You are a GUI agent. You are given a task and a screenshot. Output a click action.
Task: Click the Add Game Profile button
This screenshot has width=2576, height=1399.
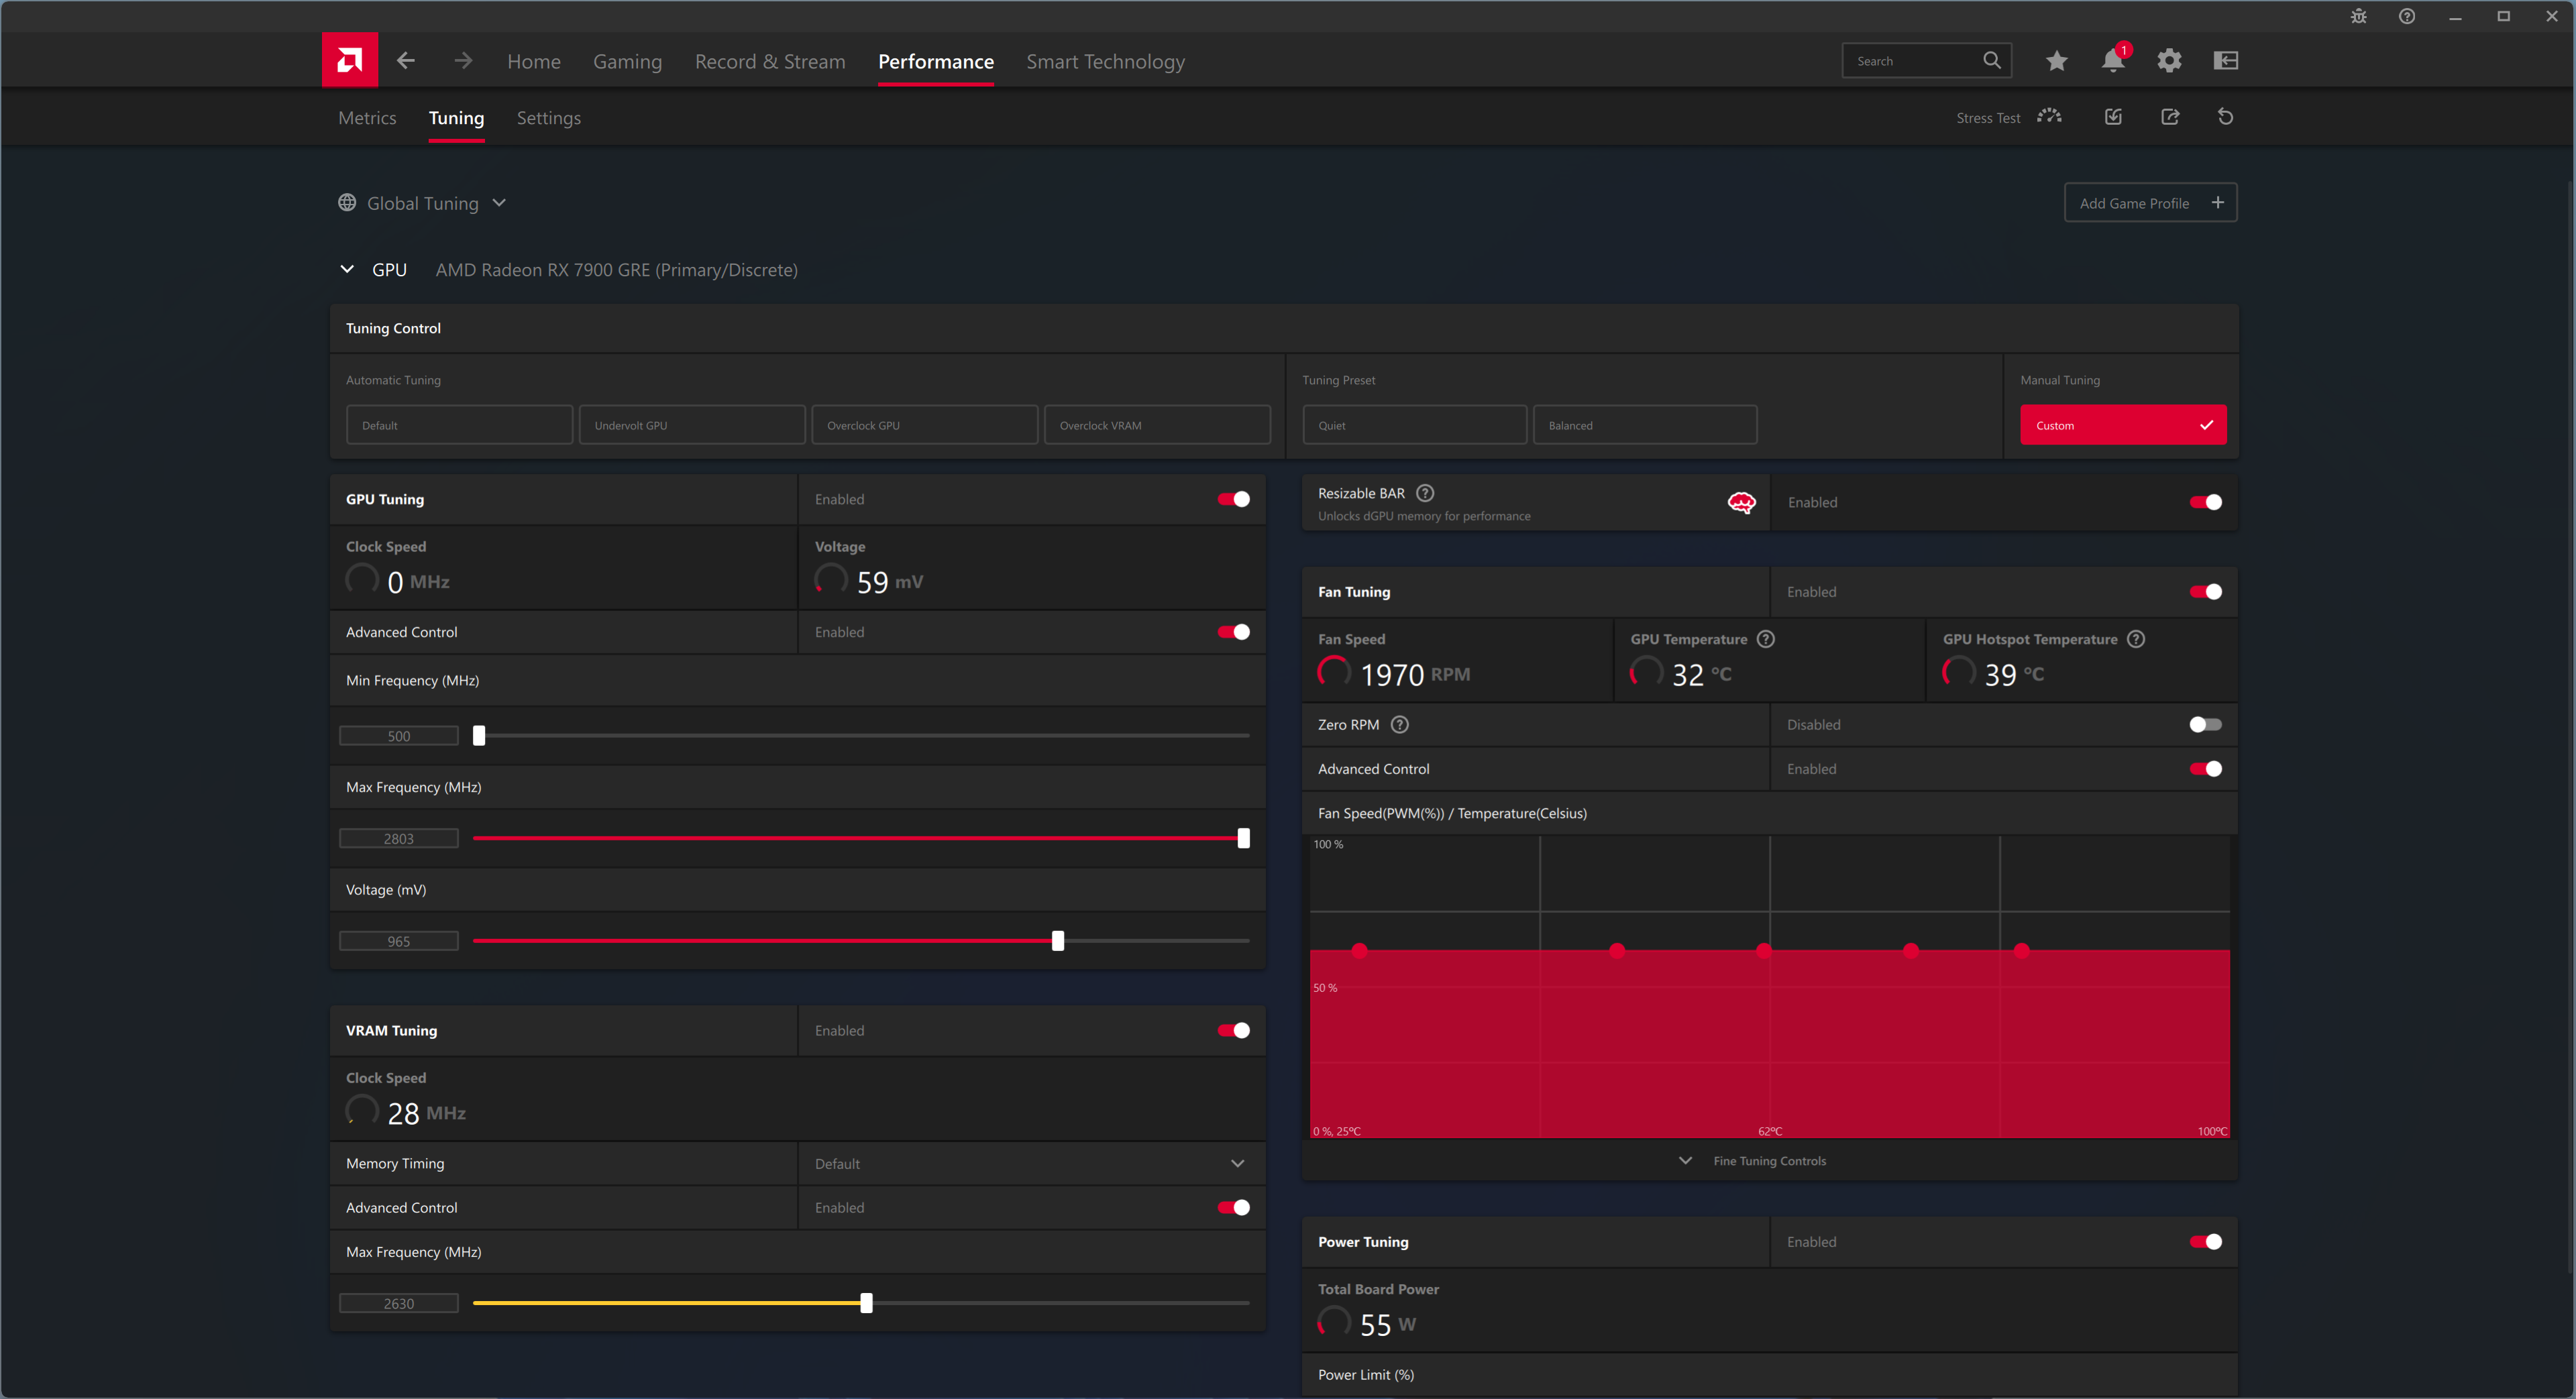tap(2150, 203)
